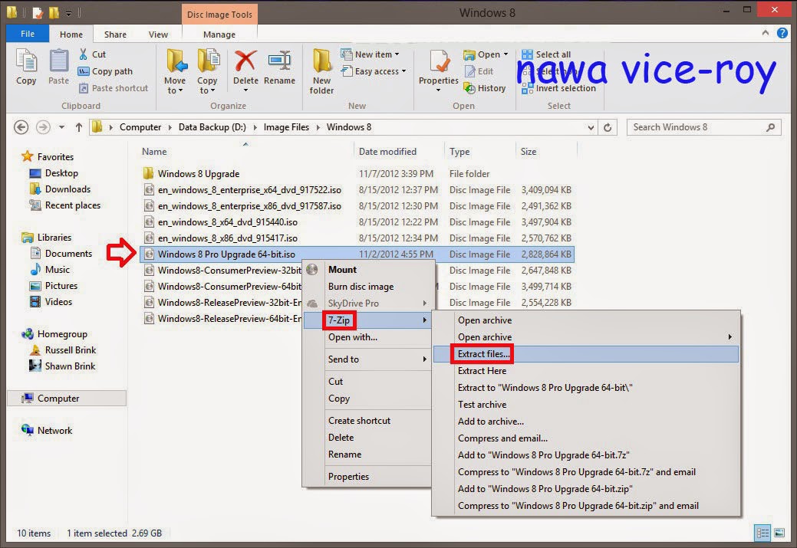Click the red X Delete icon
Viewport: 797px width, 548px height.
coord(245,61)
